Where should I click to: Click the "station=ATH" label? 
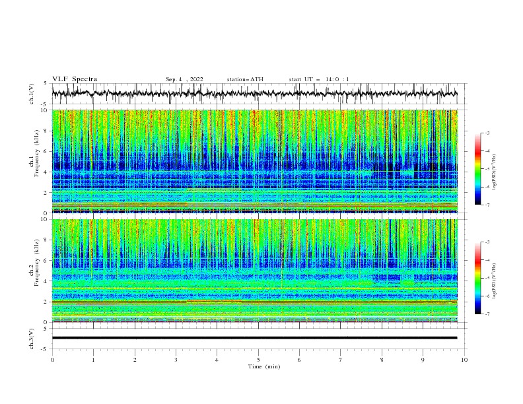[x=245, y=79]
